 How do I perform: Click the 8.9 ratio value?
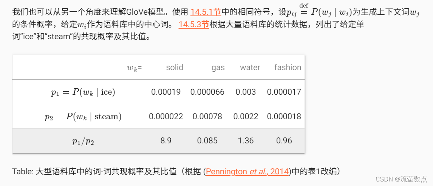(166, 141)
